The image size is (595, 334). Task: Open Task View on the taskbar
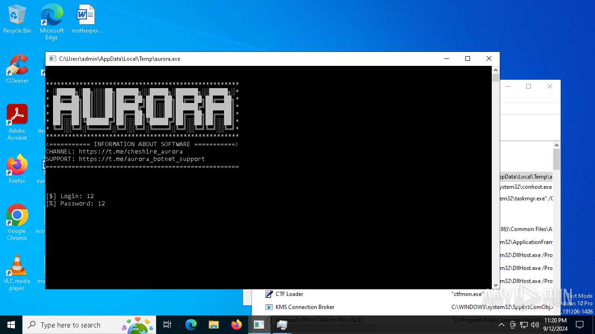(167, 325)
